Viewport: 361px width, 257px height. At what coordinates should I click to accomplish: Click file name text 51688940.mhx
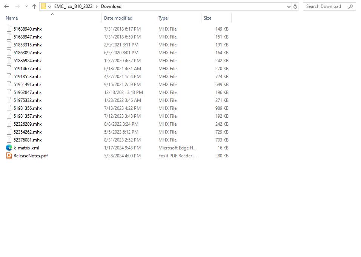tap(28, 29)
